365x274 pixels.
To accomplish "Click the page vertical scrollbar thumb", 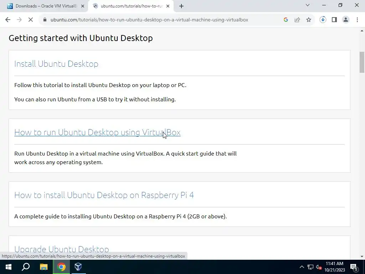I will [362, 62].
